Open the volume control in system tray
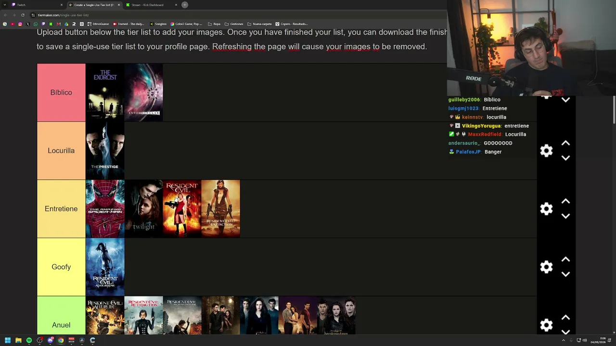Viewport: 616px width, 346px height. [585, 340]
